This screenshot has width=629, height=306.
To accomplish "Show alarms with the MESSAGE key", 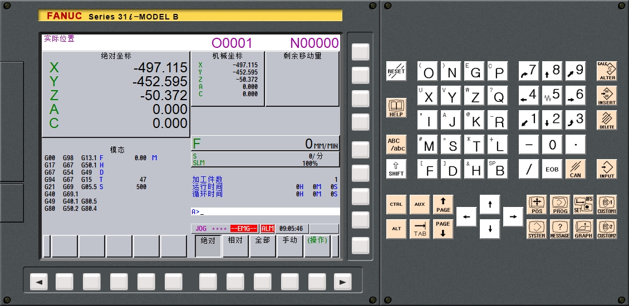I will 560,229.
